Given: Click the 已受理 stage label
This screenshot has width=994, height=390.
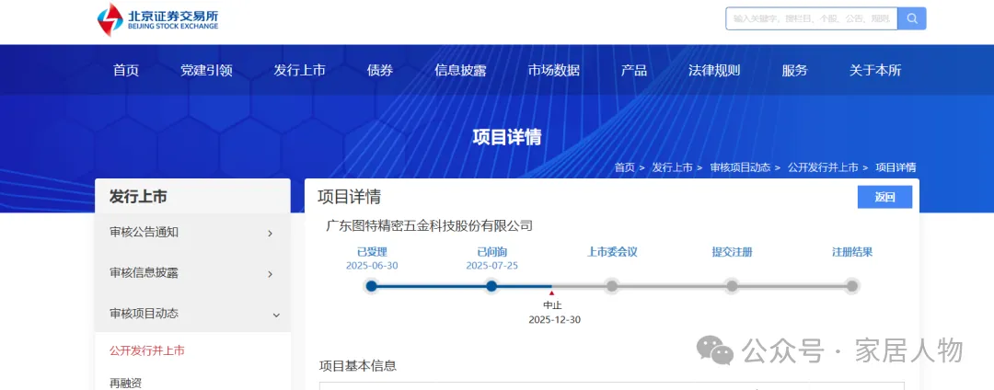Looking at the screenshot, I should [372, 252].
